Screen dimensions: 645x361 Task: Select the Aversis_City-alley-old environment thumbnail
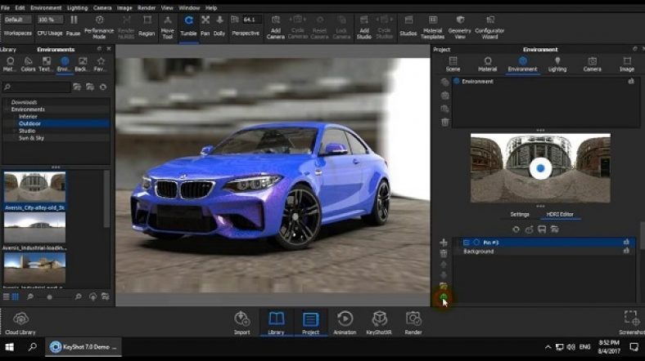[34, 187]
